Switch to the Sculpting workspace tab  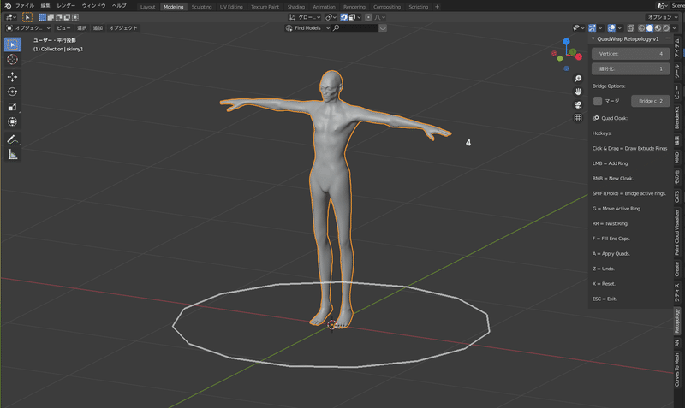[201, 7]
